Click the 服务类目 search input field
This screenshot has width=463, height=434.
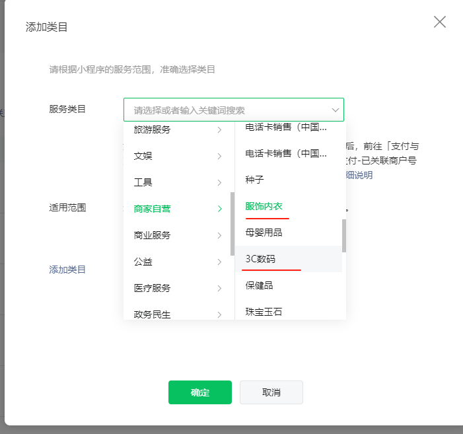[225, 110]
